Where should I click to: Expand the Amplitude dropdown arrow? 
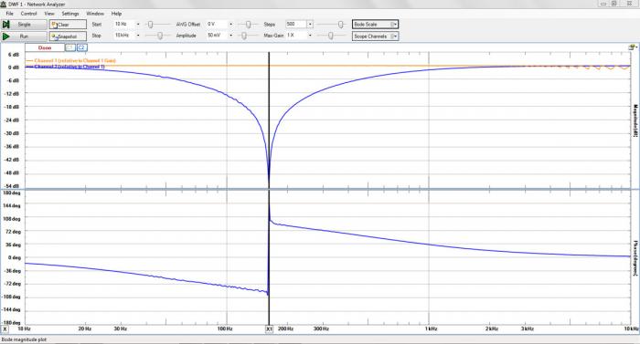tap(231, 36)
